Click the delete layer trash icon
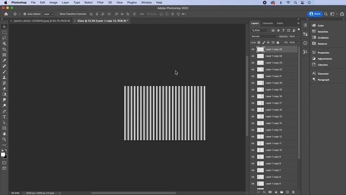This screenshot has width=346, height=195. coord(293,192)
